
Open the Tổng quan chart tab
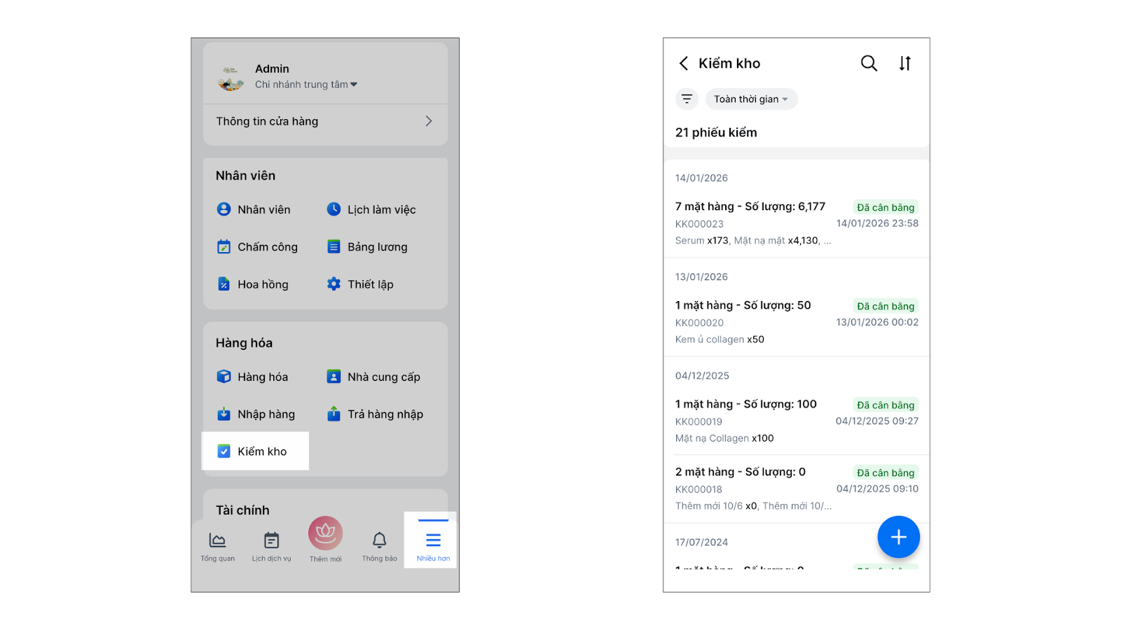217,540
